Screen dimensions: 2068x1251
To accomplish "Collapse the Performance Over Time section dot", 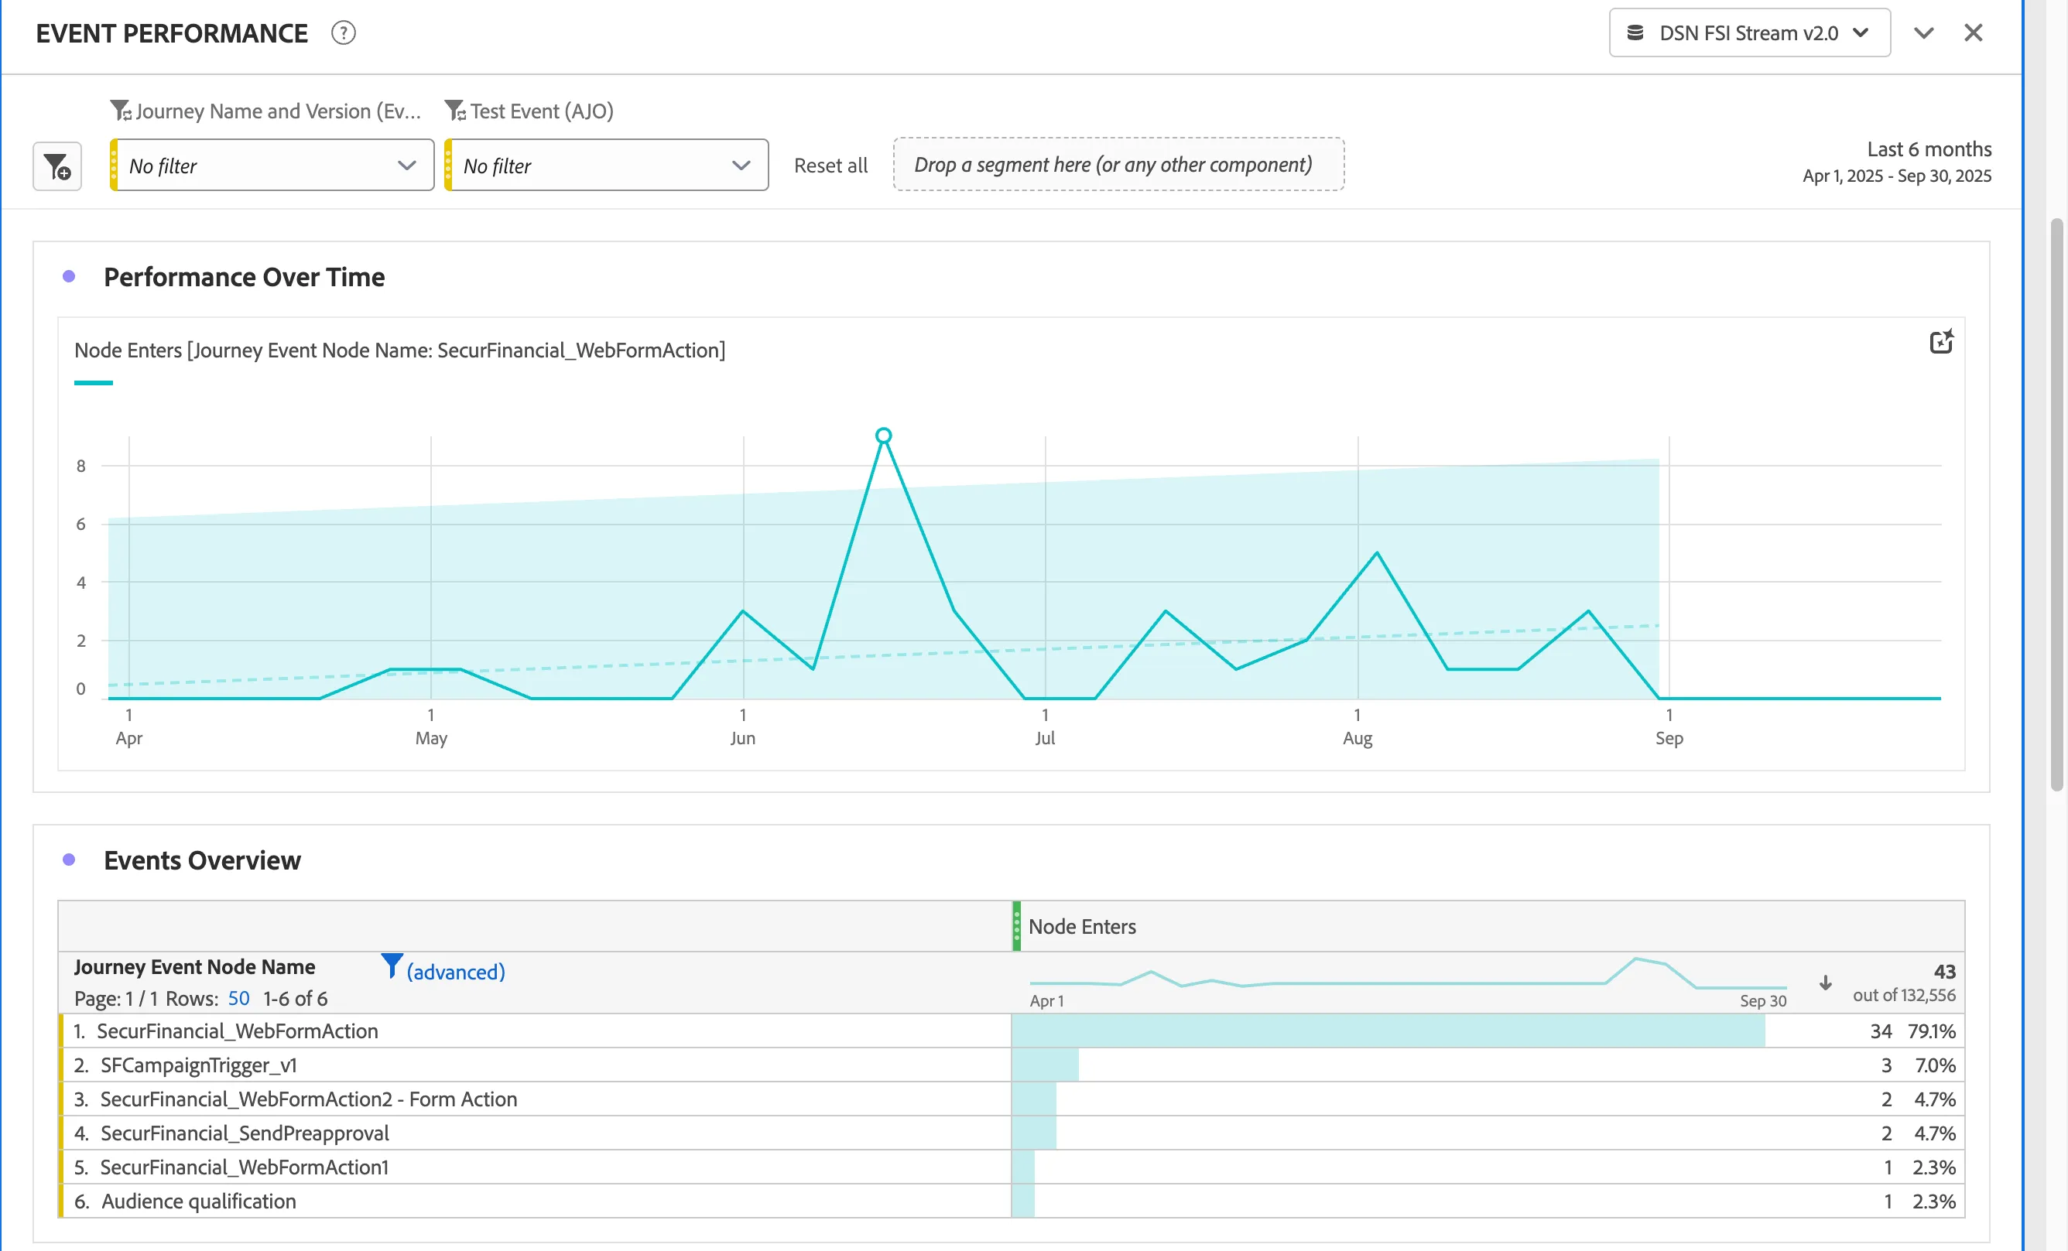I will click(x=69, y=276).
